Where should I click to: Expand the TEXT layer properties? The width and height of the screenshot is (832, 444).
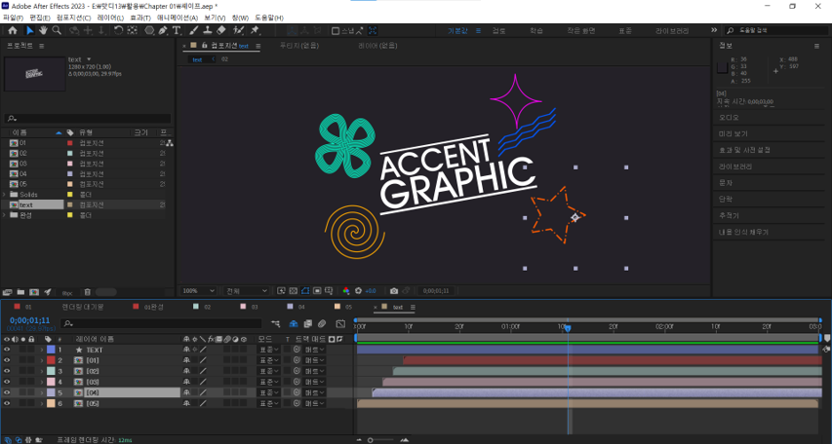[42, 350]
